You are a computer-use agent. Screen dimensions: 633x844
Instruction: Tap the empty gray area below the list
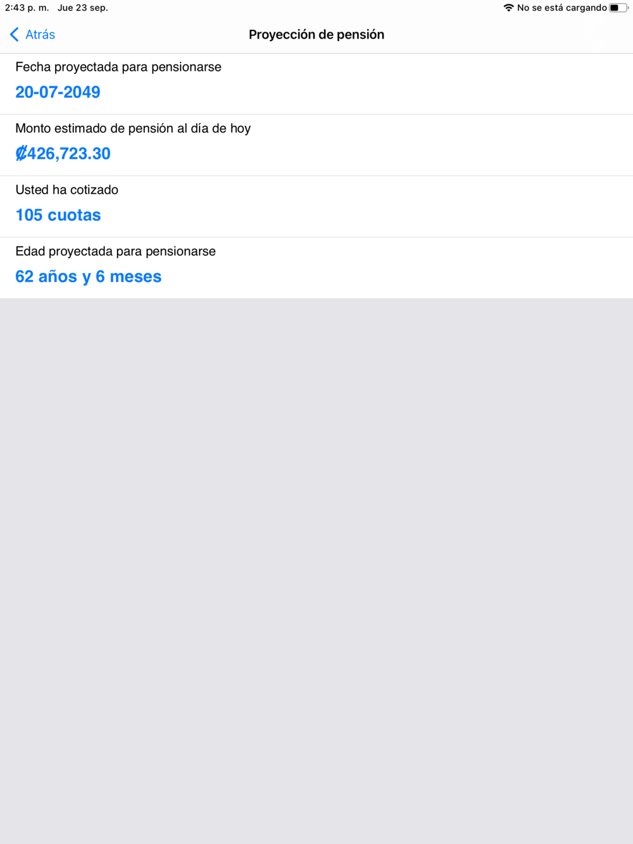coord(316,569)
